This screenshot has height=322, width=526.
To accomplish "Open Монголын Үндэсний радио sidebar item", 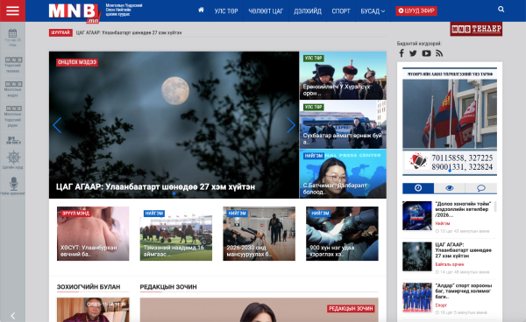I will click(12, 116).
